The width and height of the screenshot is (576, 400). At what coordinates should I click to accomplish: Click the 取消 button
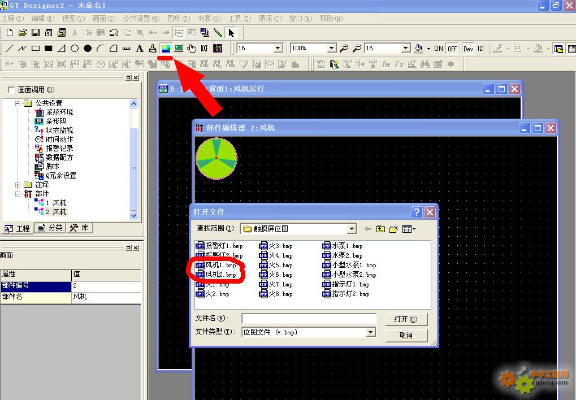pos(406,336)
